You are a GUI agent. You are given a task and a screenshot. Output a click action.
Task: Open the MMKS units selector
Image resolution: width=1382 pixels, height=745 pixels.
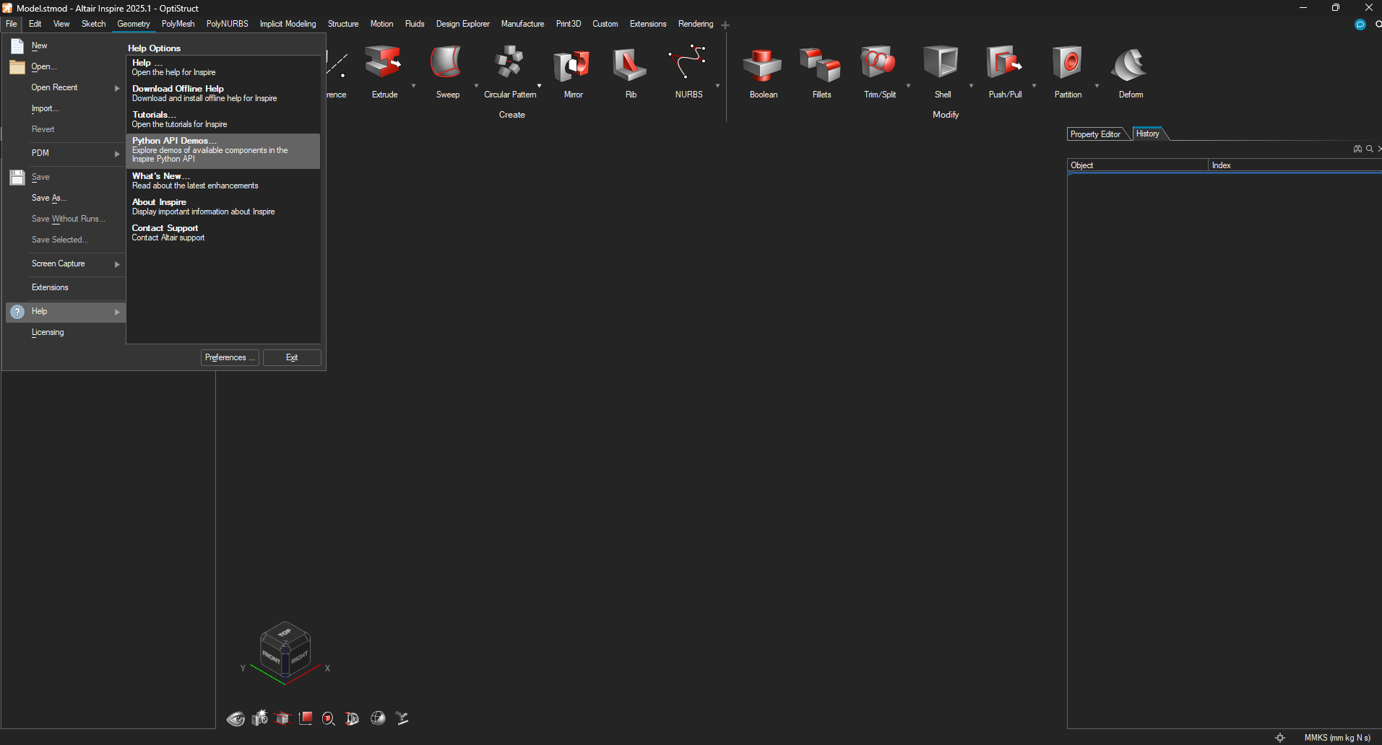[x=1337, y=738]
